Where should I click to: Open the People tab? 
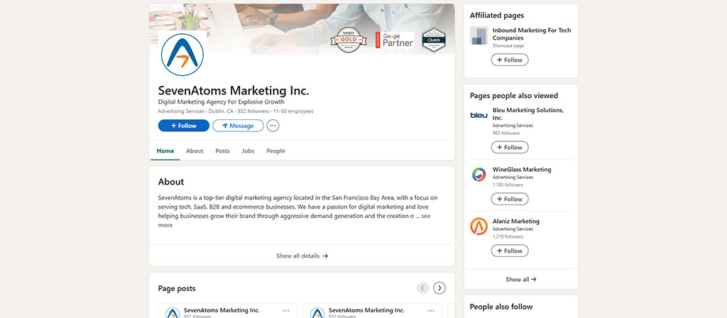tap(276, 150)
